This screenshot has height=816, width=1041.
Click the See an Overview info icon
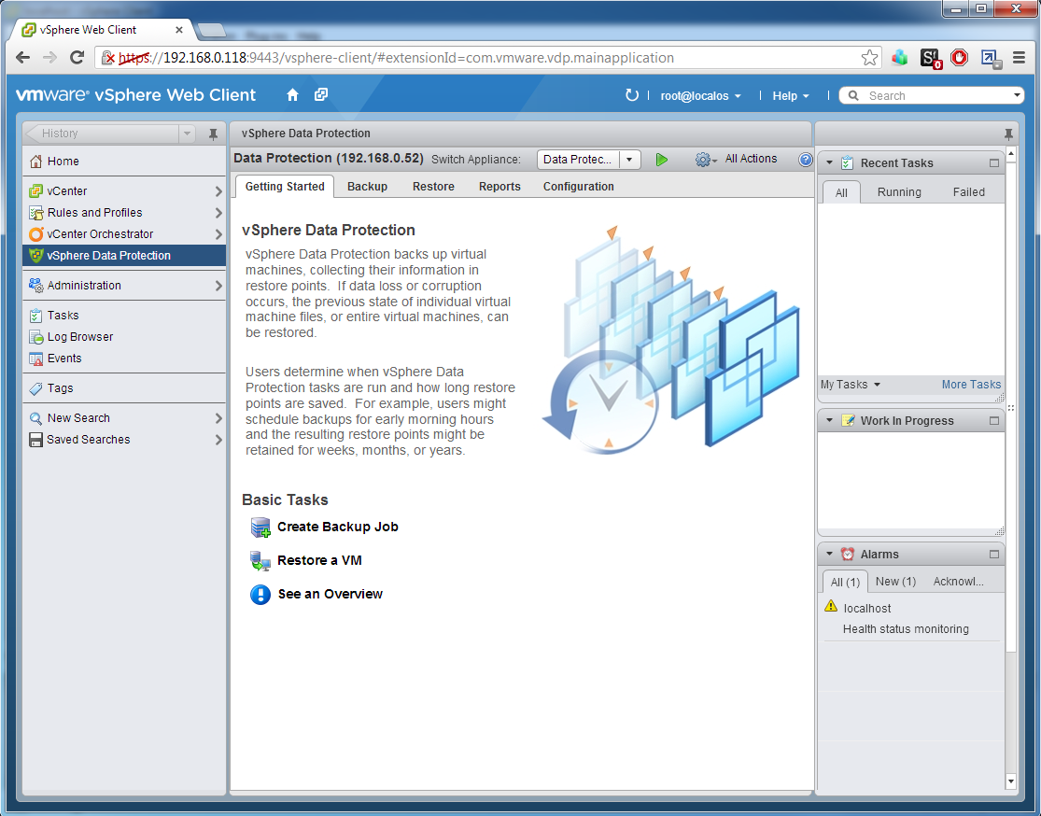point(260,594)
